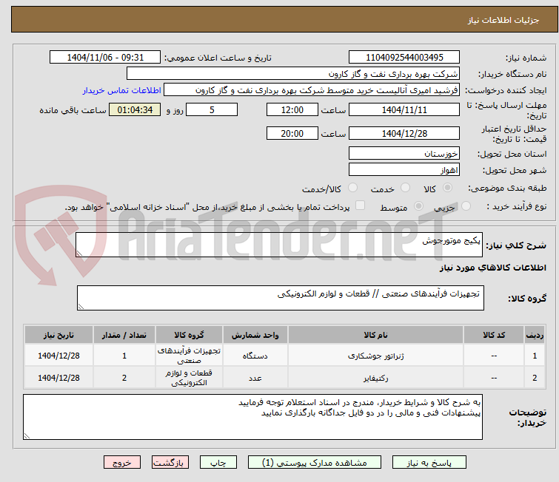
Task: Open مشاهده مدارک پیوستی (1) button
Action: coord(314,463)
